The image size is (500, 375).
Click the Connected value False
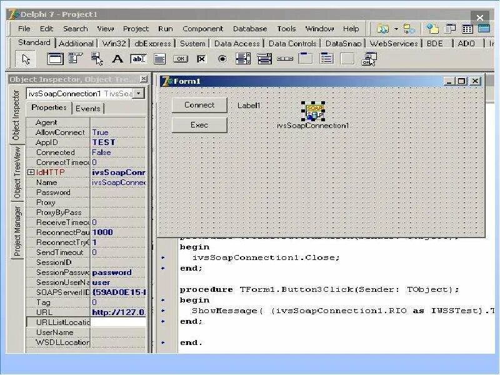[x=118, y=152]
